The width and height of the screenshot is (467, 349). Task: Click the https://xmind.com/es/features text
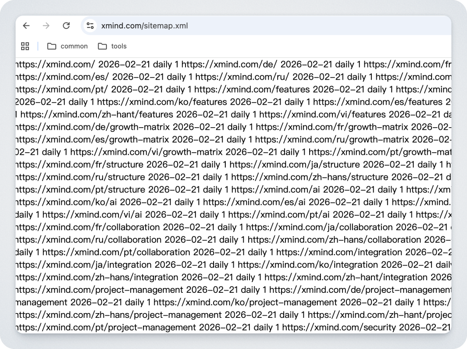(x=377, y=102)
